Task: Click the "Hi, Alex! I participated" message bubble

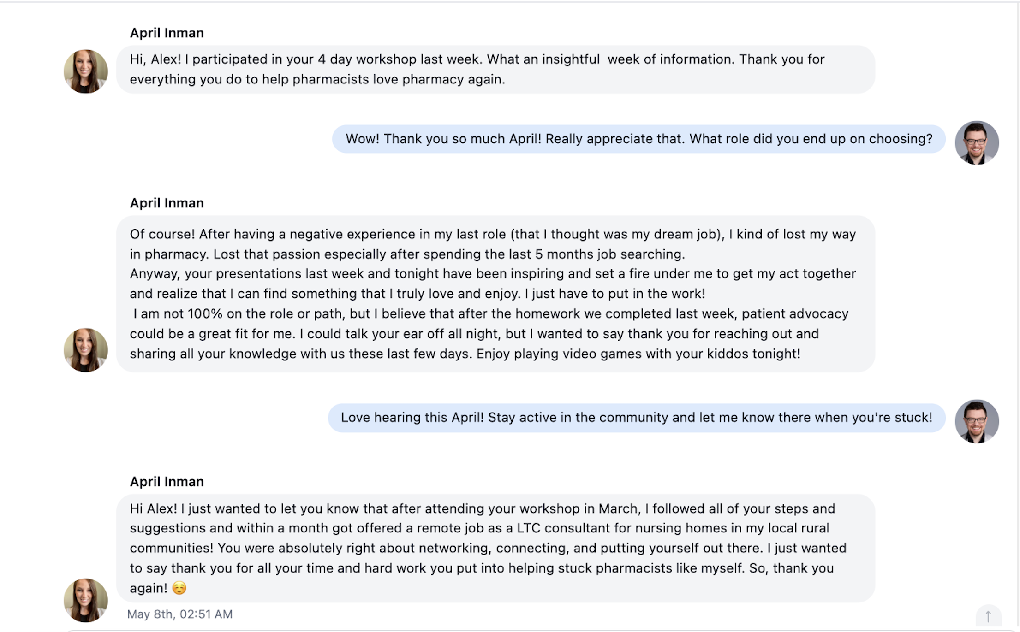Action: coord(495,69)
